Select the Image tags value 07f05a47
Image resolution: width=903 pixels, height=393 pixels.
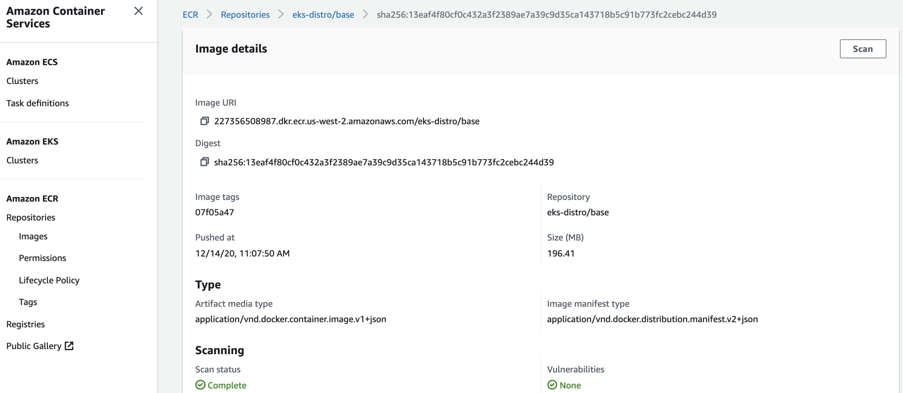click(214, 212)
